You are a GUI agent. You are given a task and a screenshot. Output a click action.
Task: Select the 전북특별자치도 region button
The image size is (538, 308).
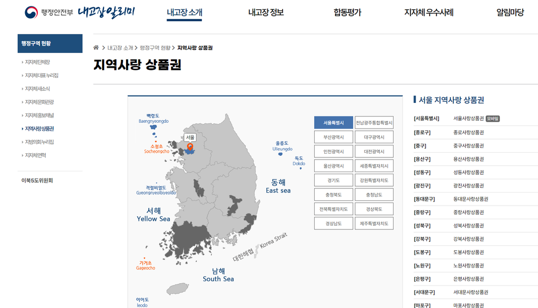click(334, 209)
